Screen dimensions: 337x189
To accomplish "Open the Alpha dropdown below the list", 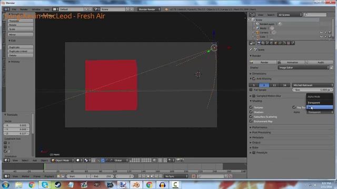I will pos(320,112).
